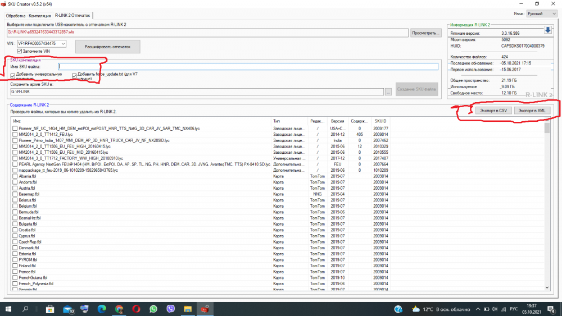Screen dimensions: 562x316
Task: Open WhatsApp from the taskbar
Action: pyautogui.click(x=153, y=309)
